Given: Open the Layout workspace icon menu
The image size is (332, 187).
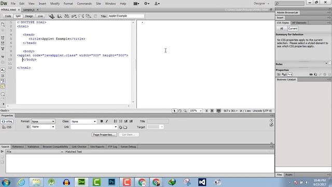Looking at the screenshot, I should click(x=136, y=4).
